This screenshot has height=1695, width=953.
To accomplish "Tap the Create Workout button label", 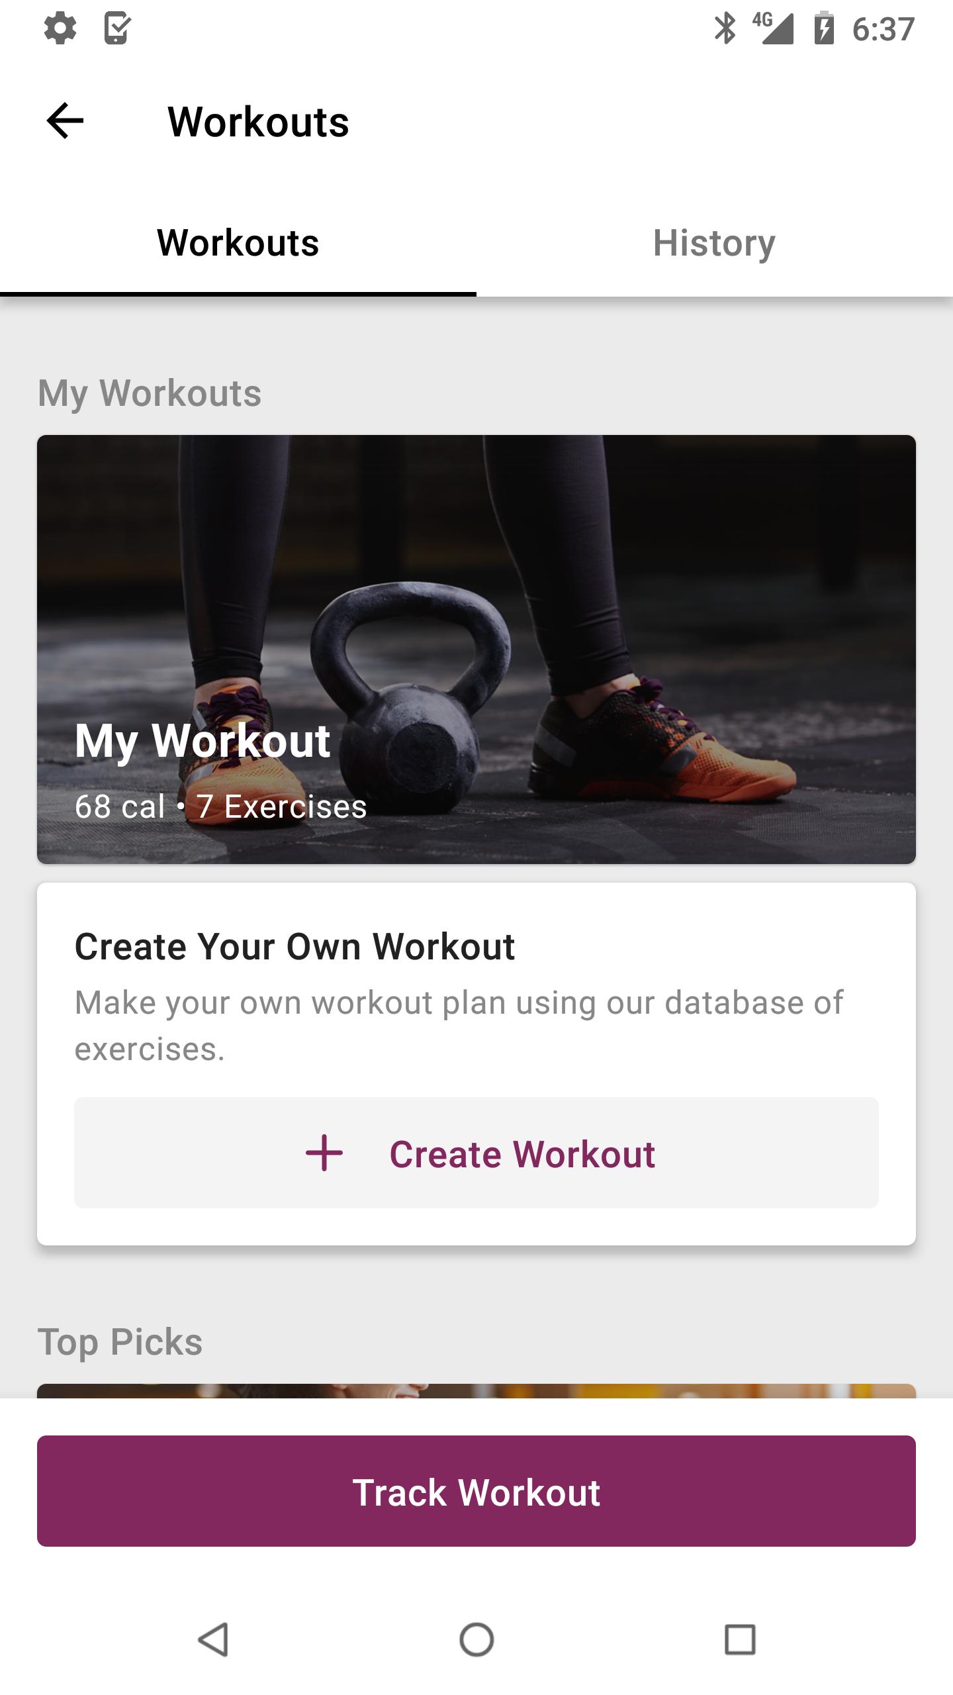I will (522, 1154).
